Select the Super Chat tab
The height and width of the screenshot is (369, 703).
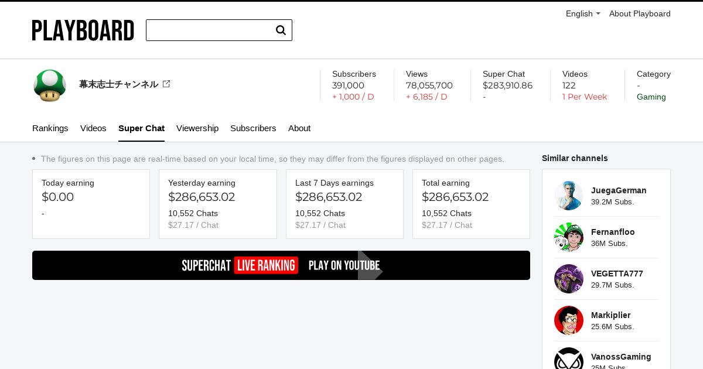(x=141, y=128)
